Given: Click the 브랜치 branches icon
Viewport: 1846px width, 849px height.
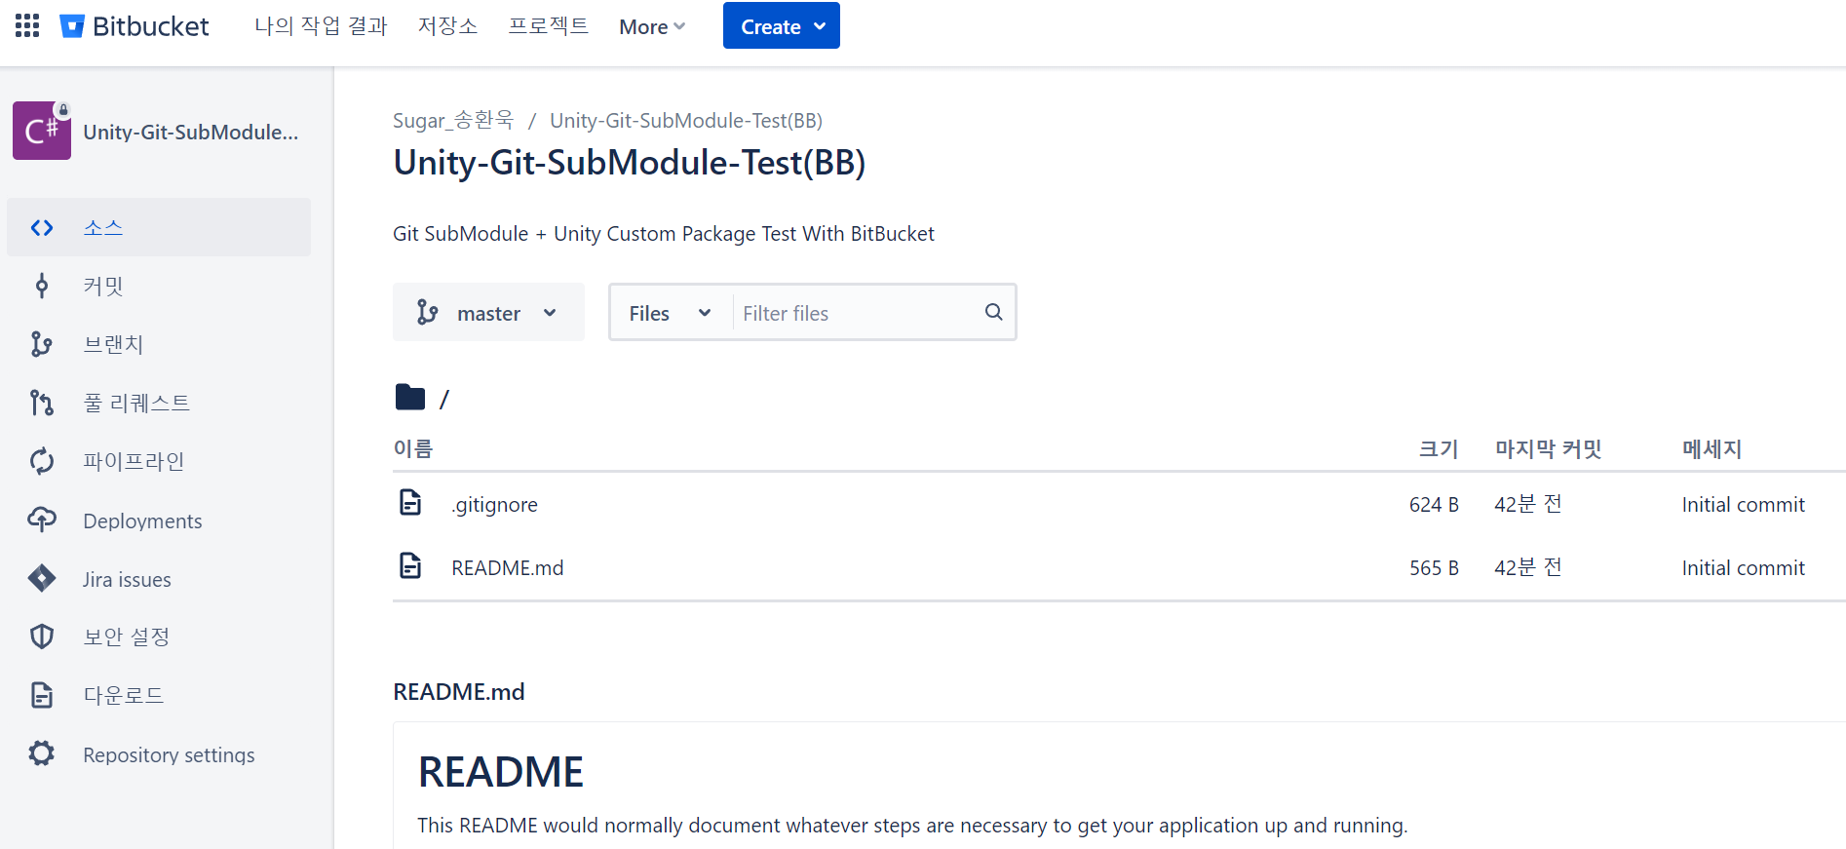Looking at the screenshot, I should [42, 344].
